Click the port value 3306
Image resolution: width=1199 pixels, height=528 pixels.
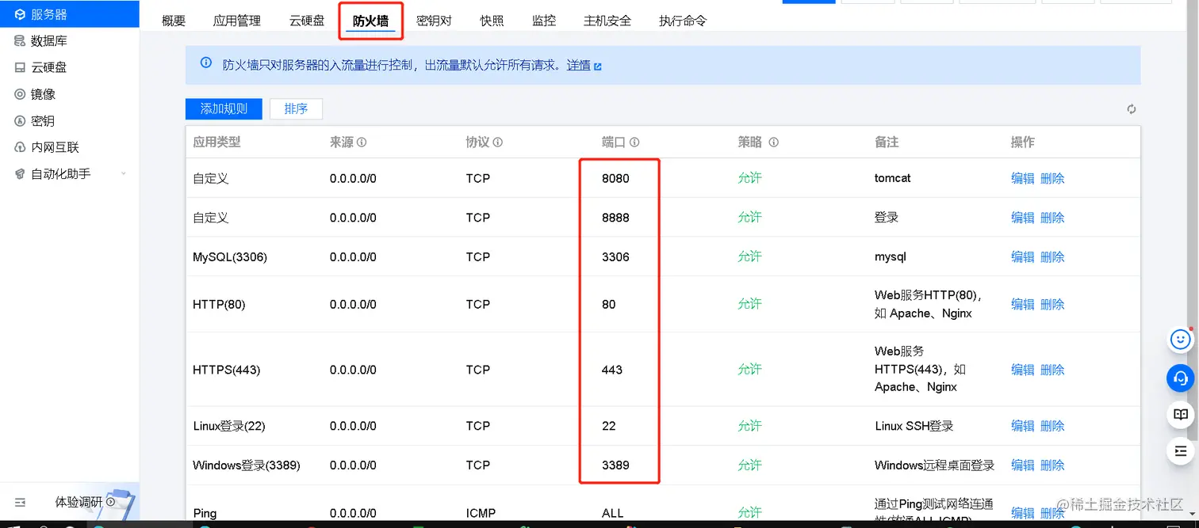[x=615, y=256]
